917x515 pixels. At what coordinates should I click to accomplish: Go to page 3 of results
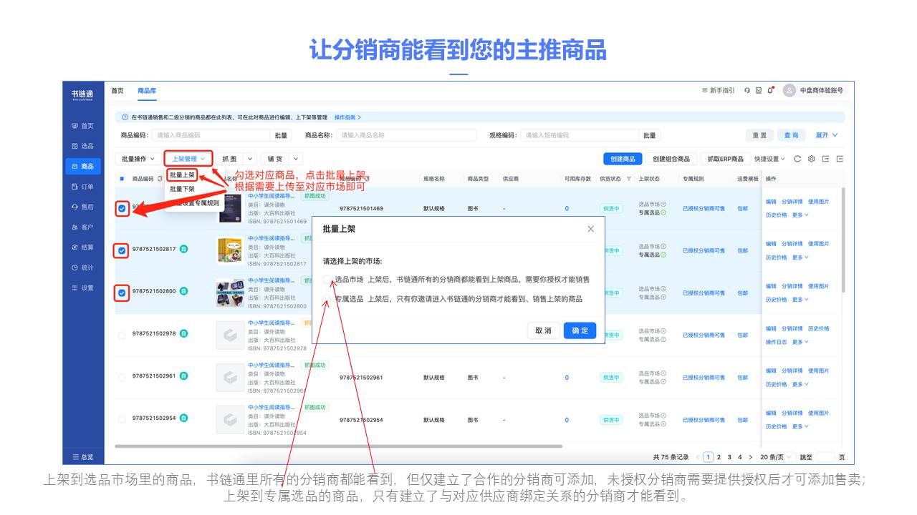click(x=729, y=457)
